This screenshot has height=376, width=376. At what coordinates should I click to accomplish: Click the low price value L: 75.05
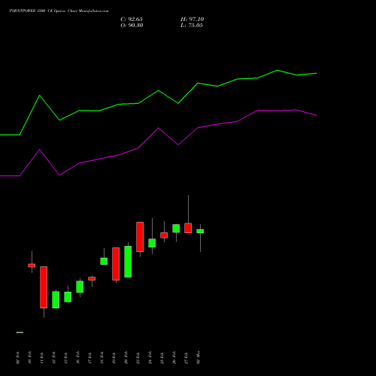pos(192,26)
